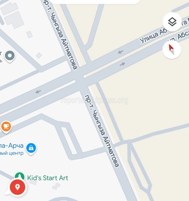Tap the small diamond-shaped building outline
Screen dimensions: 189x201
tap(39, 55)
